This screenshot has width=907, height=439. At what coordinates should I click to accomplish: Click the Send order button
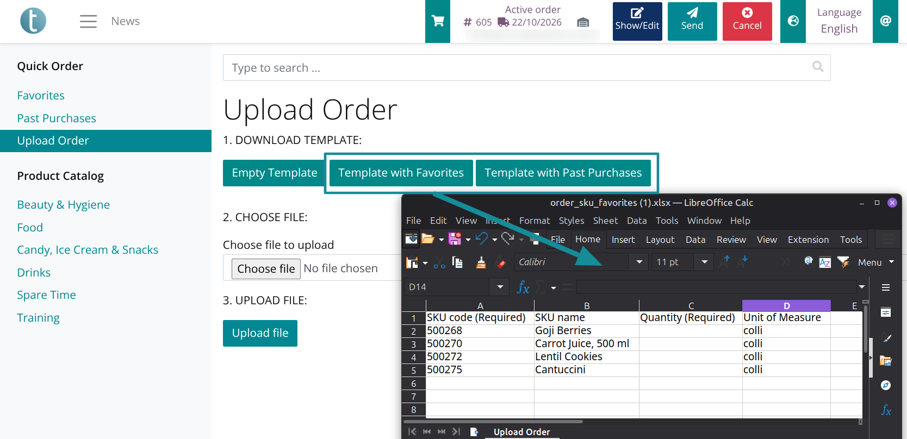click(692, 21)
